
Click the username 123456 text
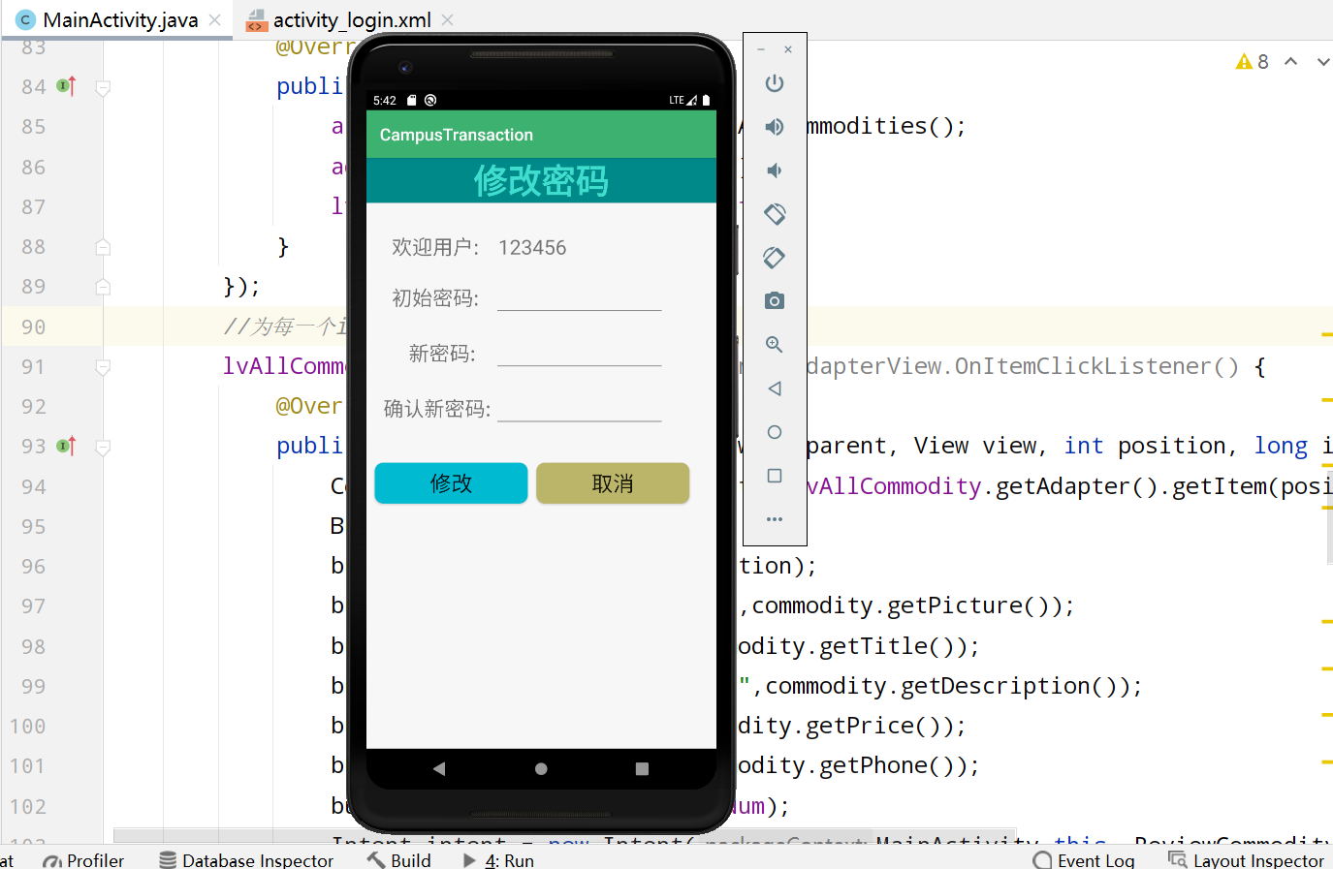click(x=532, y=248)
